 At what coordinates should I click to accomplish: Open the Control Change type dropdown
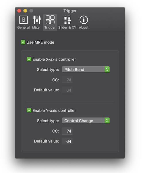(x=86, y=121)
